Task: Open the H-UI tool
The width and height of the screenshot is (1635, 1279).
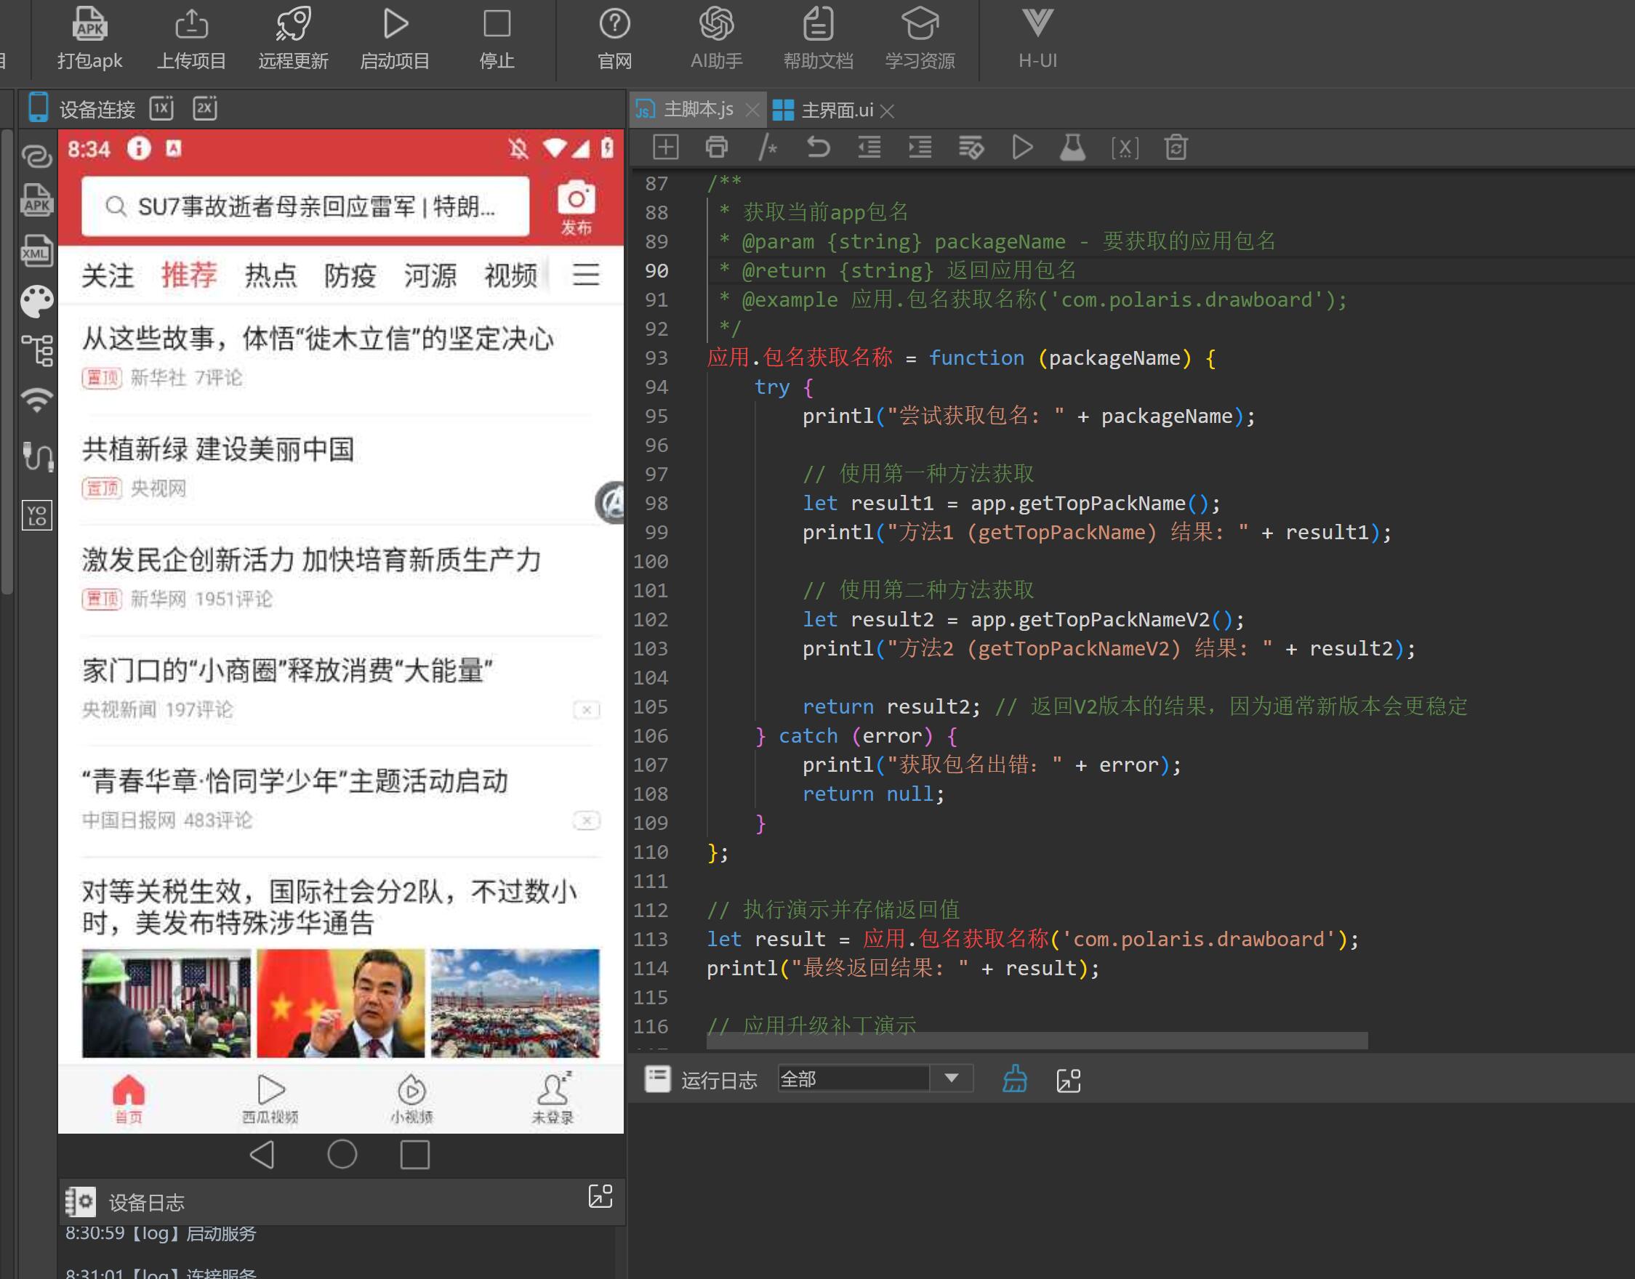Action: (x=1037, y=38)
